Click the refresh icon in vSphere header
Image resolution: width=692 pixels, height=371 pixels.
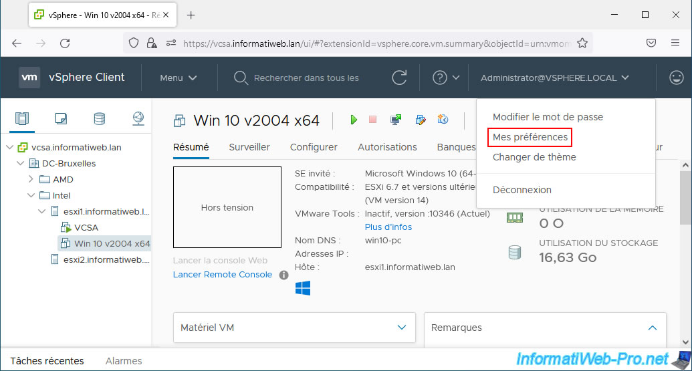coord(399,78)
